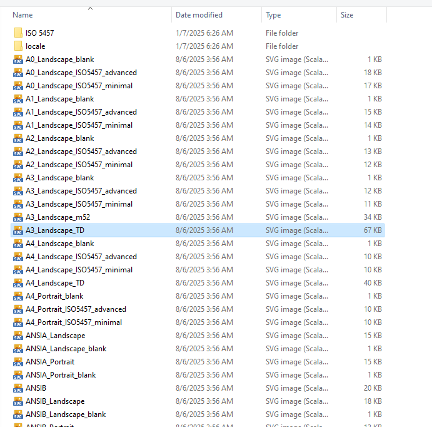The width and height of the screenshot is (432, 427).
Task: Select SVG icon of A2_Landscape_ISO5457_advanced
Action: [x=18, y=152]
